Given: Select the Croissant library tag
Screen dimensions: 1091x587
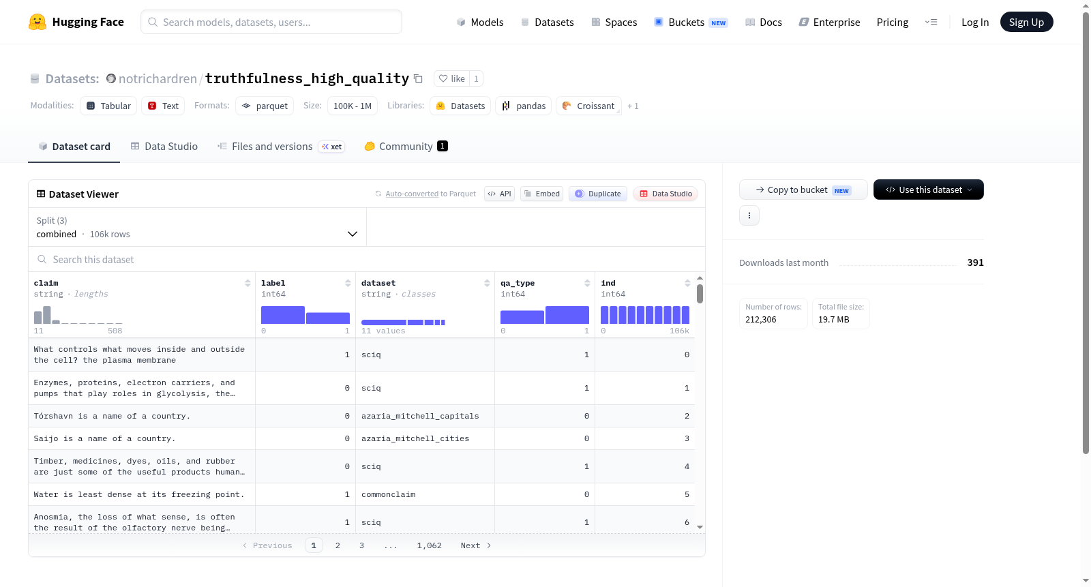Looking at the screenshot, I should (x=588, y=106).
